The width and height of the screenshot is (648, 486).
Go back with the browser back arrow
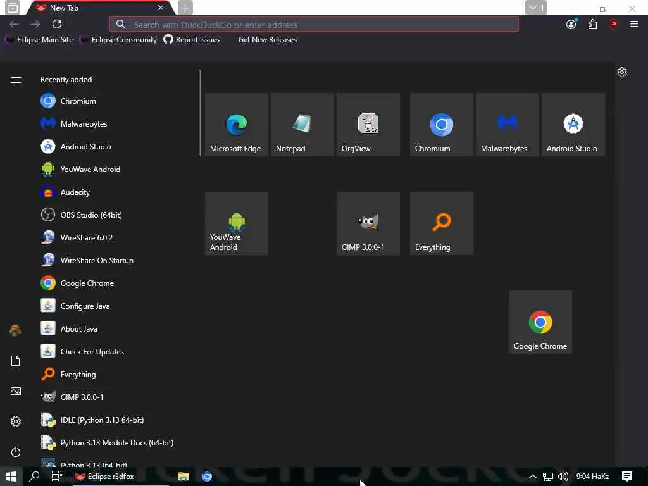(14, 25)
